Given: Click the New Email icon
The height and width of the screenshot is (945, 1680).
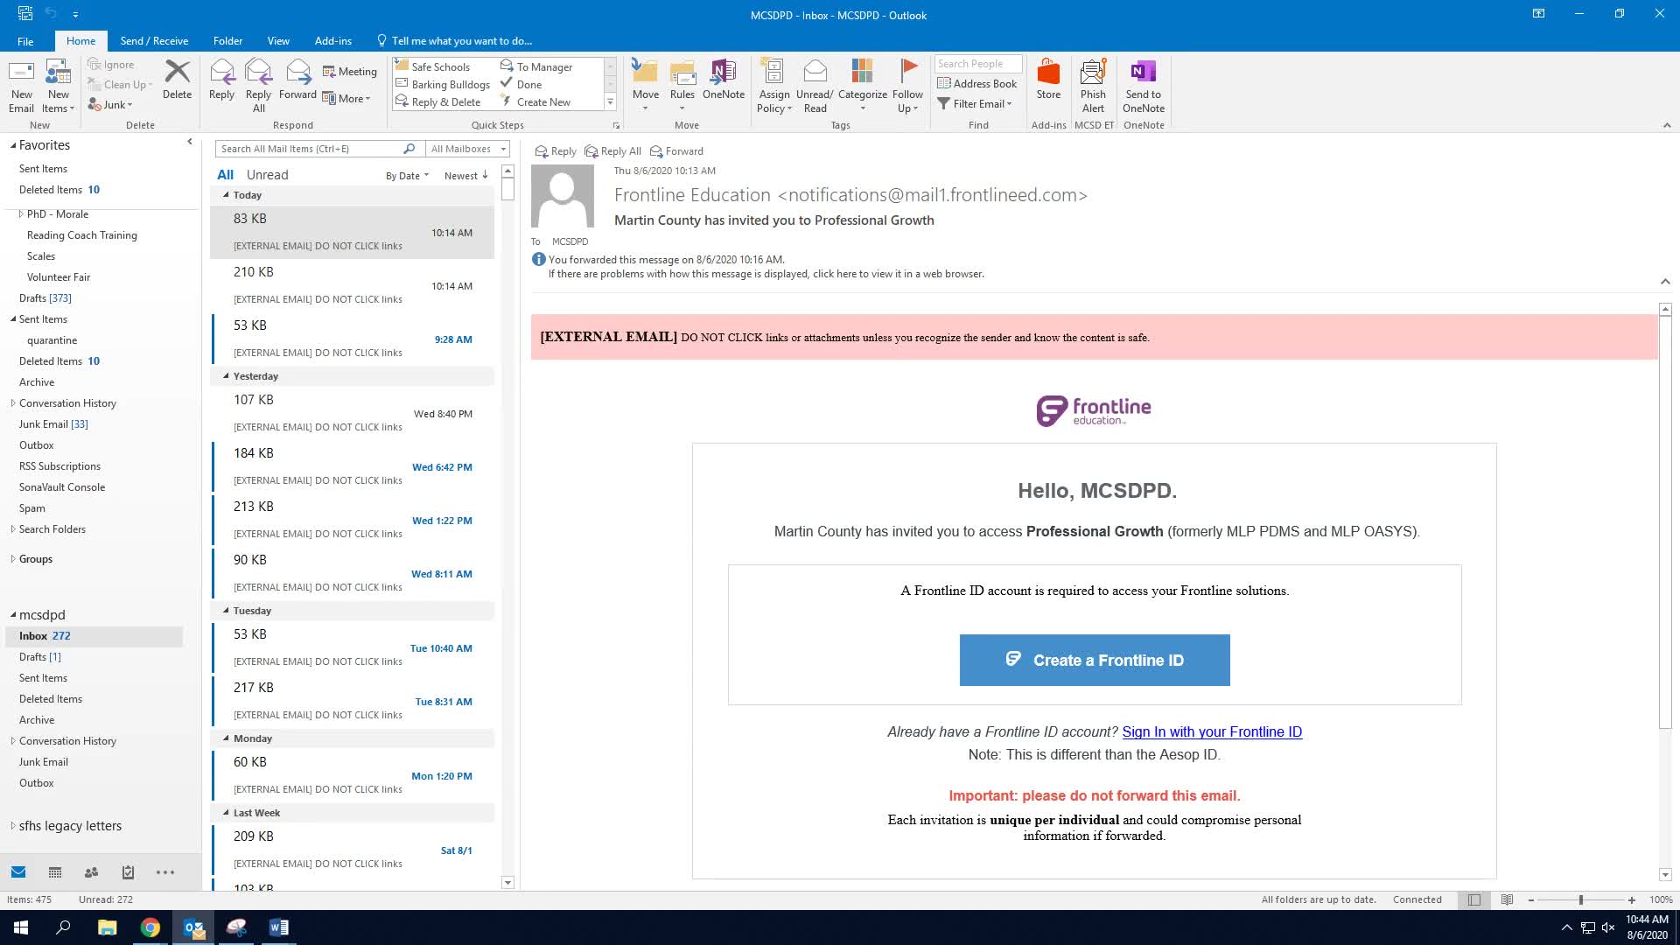Looking at the screenshot, I should pos(21,87).
